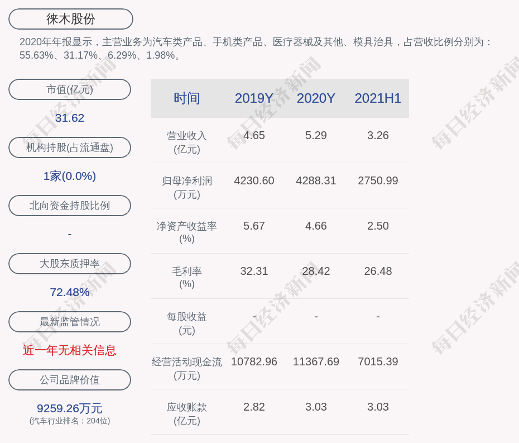Click the 公司品牌价值 label
This screenshot has width=519, height=443.
point(70,380)
